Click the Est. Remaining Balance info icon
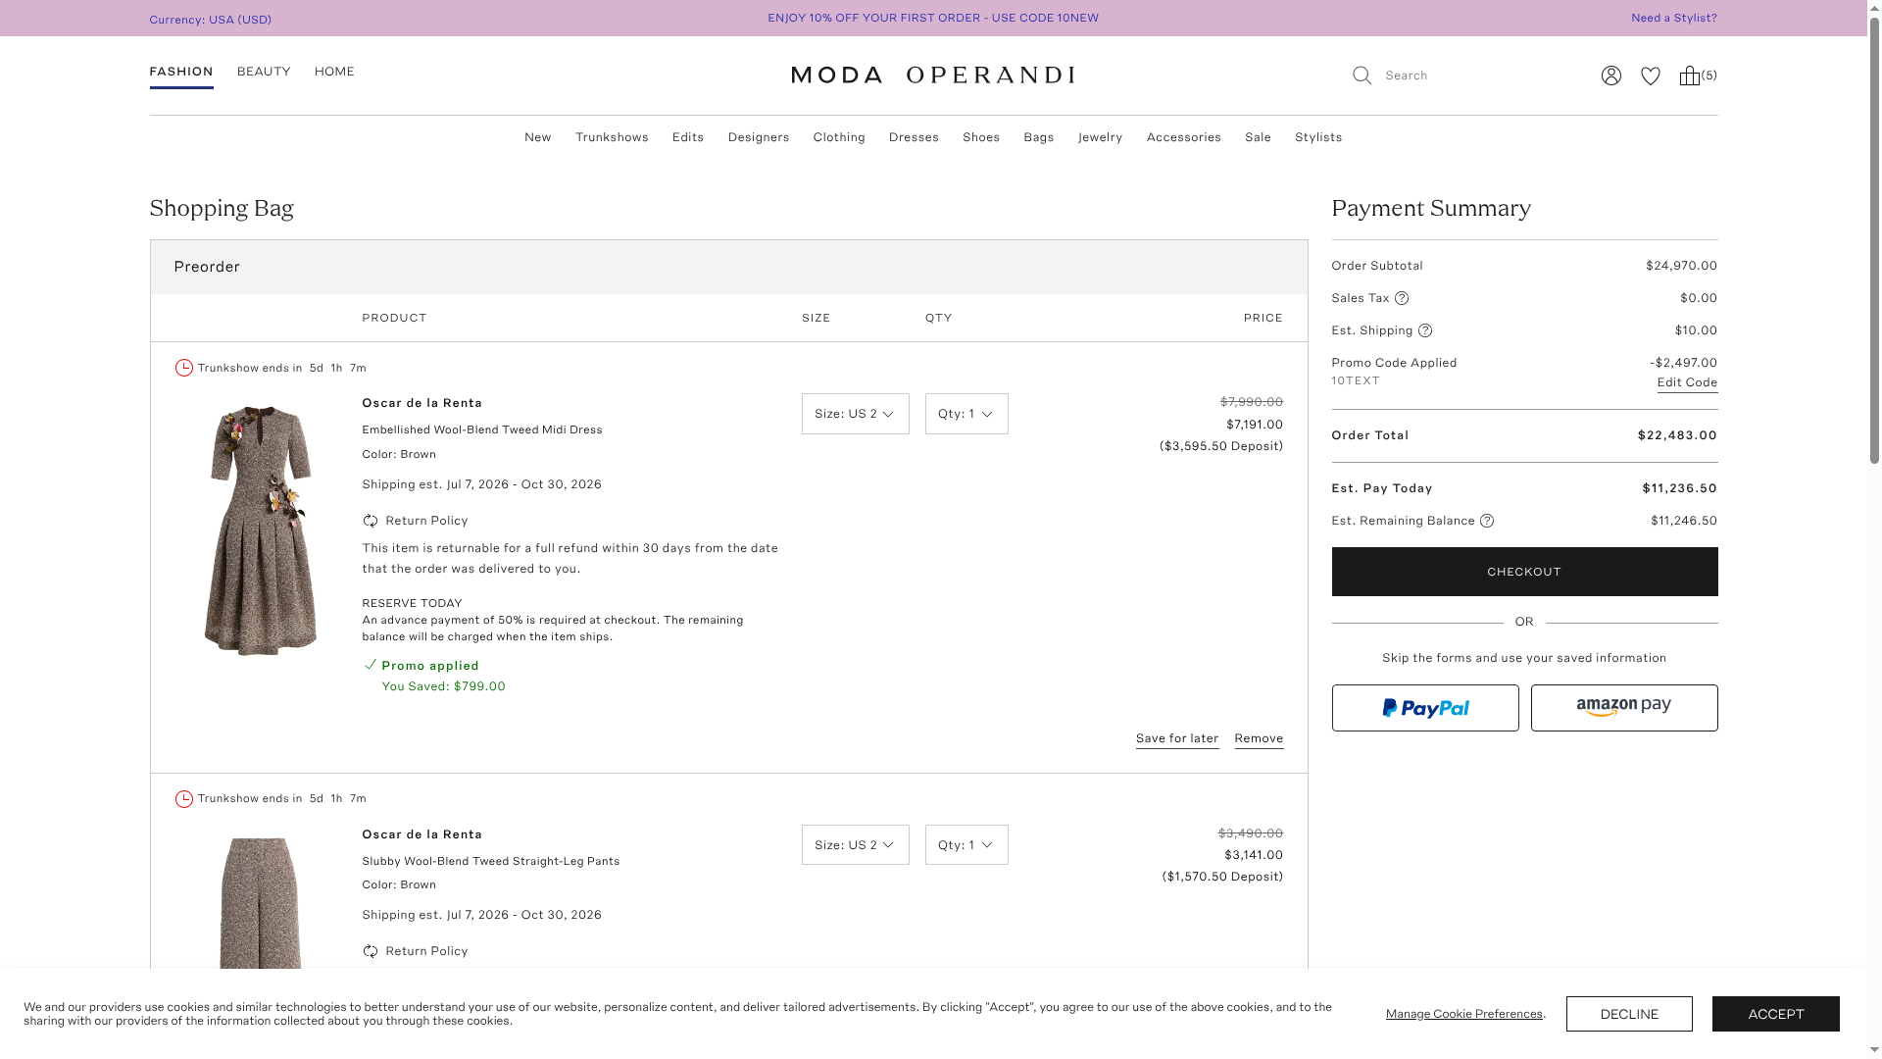Screen dimensions: 1882x1059 coord(1487,521)
